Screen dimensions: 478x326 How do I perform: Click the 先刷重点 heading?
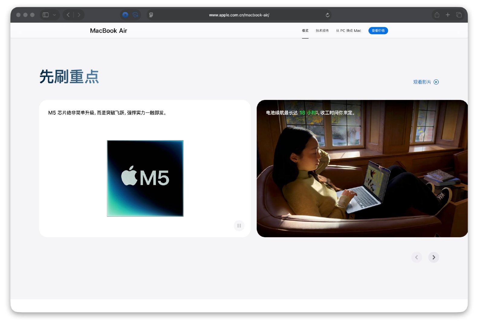point(69,77)
